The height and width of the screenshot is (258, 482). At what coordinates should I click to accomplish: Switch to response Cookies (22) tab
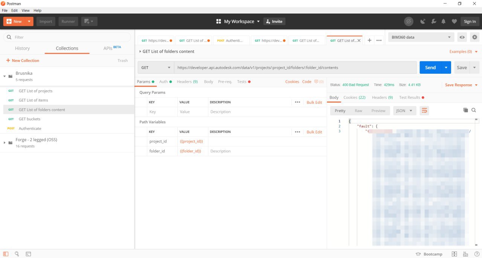click(354, 97)
